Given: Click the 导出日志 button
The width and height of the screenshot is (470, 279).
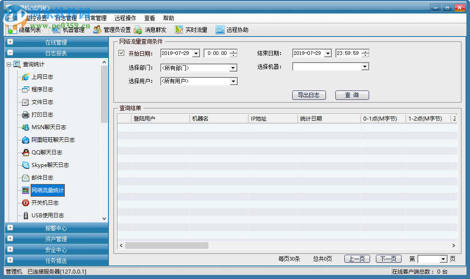Looking at the screenshot, I should point(309,95).
